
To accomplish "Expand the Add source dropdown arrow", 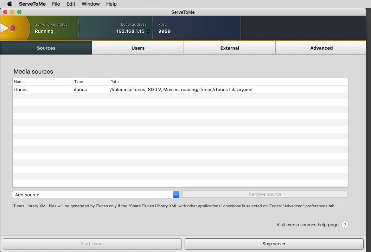I will [x=176, y=195].
